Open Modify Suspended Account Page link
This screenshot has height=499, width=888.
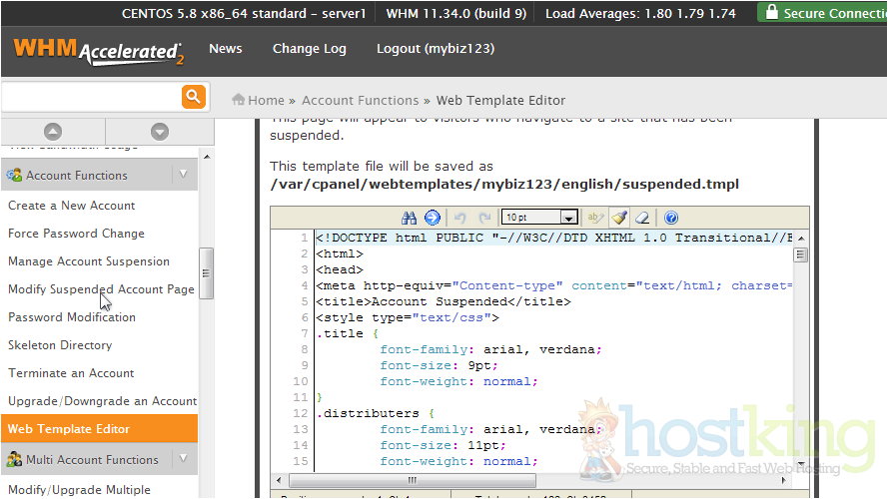click(101, 289)
